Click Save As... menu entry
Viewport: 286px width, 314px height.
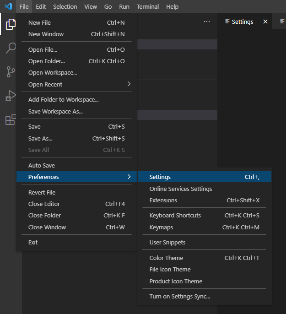pyautogui.click(x=77, y=138)
